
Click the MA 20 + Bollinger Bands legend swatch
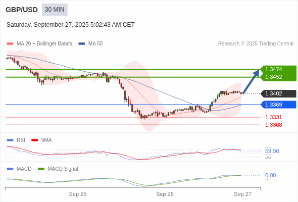click(10, 44)
